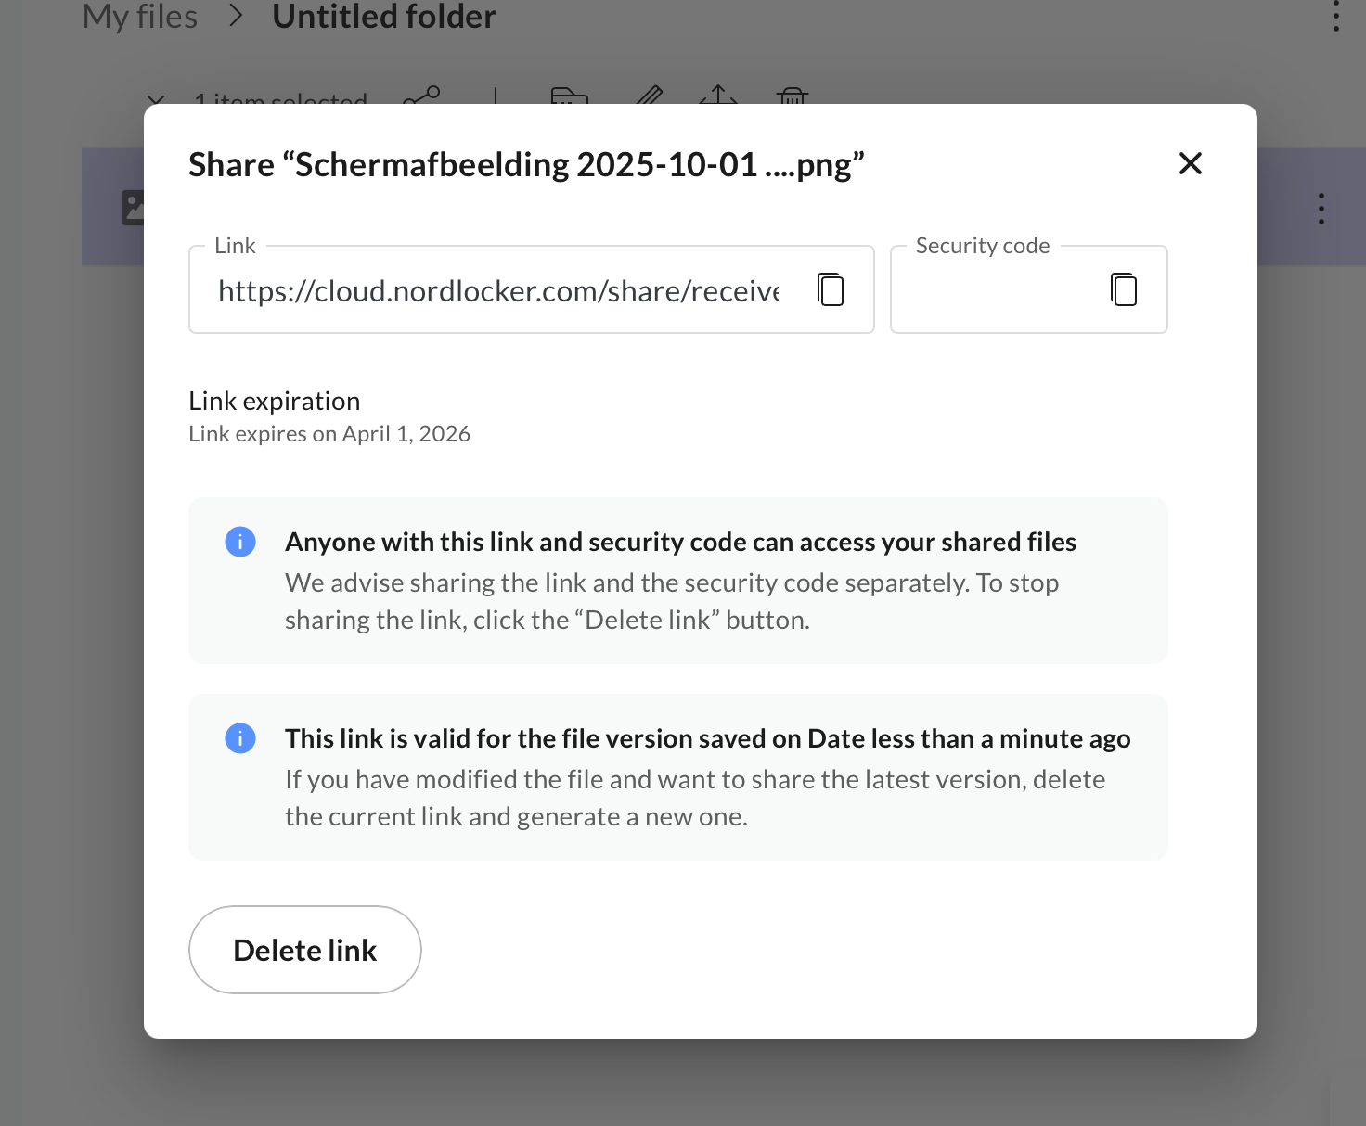Open the file row options menu

click(x=1321, y=207)
